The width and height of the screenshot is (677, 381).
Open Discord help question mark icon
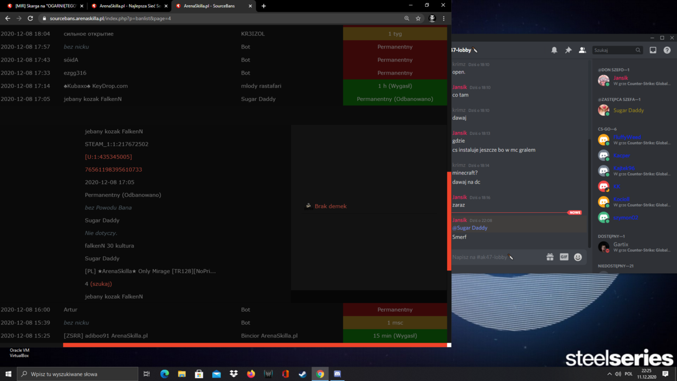(x=667, y=50)
